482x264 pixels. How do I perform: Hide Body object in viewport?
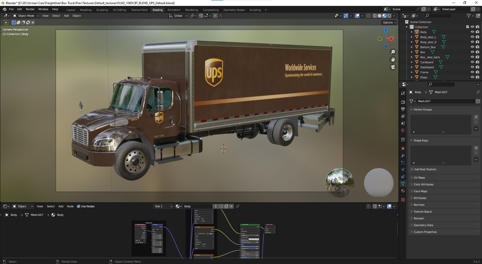click(472, 32)
